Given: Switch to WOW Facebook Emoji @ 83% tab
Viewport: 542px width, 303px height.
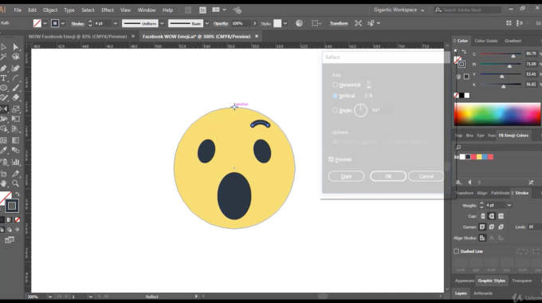Looking at the screenshot, I should pyautogui.click(x=77, y=37).
